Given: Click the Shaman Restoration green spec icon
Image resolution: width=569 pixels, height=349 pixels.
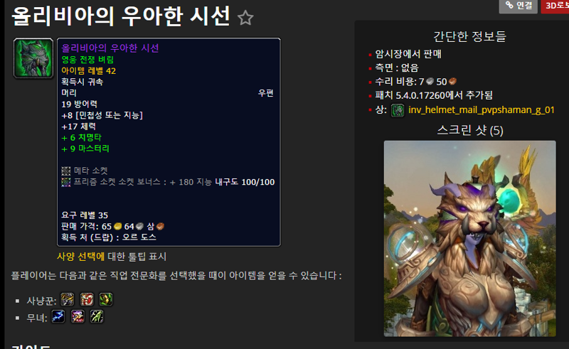Looking at the screenshot, I should pos(97,317).
